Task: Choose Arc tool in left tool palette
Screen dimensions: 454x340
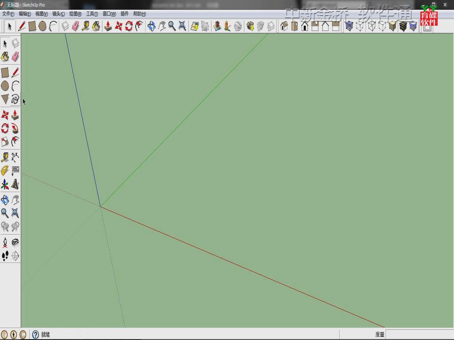Action: tap(15, 86)
